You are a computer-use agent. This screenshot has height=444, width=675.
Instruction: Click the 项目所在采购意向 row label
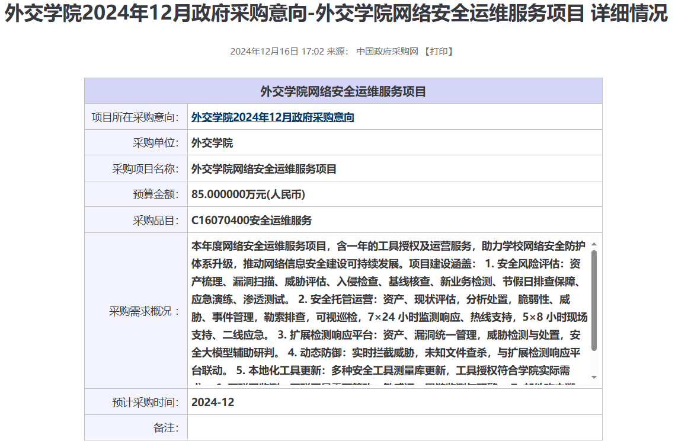136,117
